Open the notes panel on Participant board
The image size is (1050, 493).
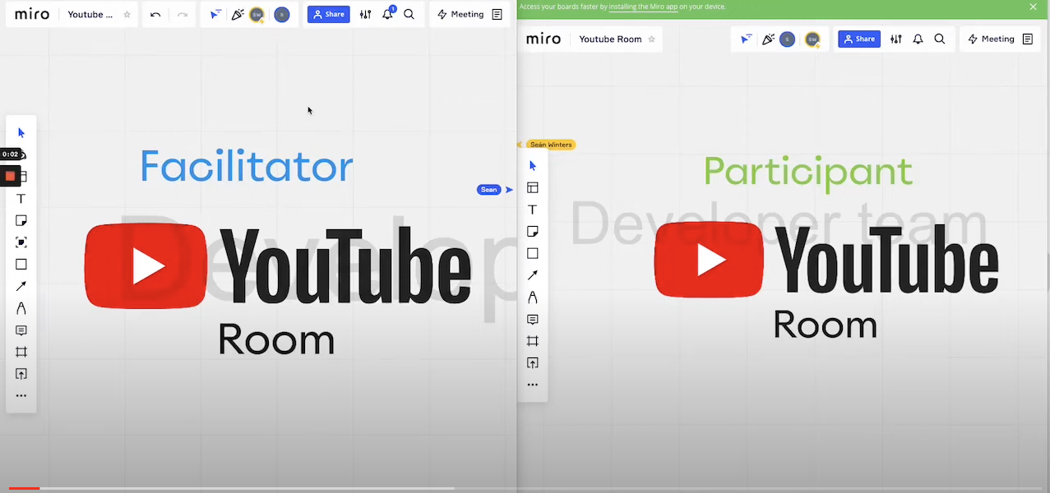[1028, 39]
